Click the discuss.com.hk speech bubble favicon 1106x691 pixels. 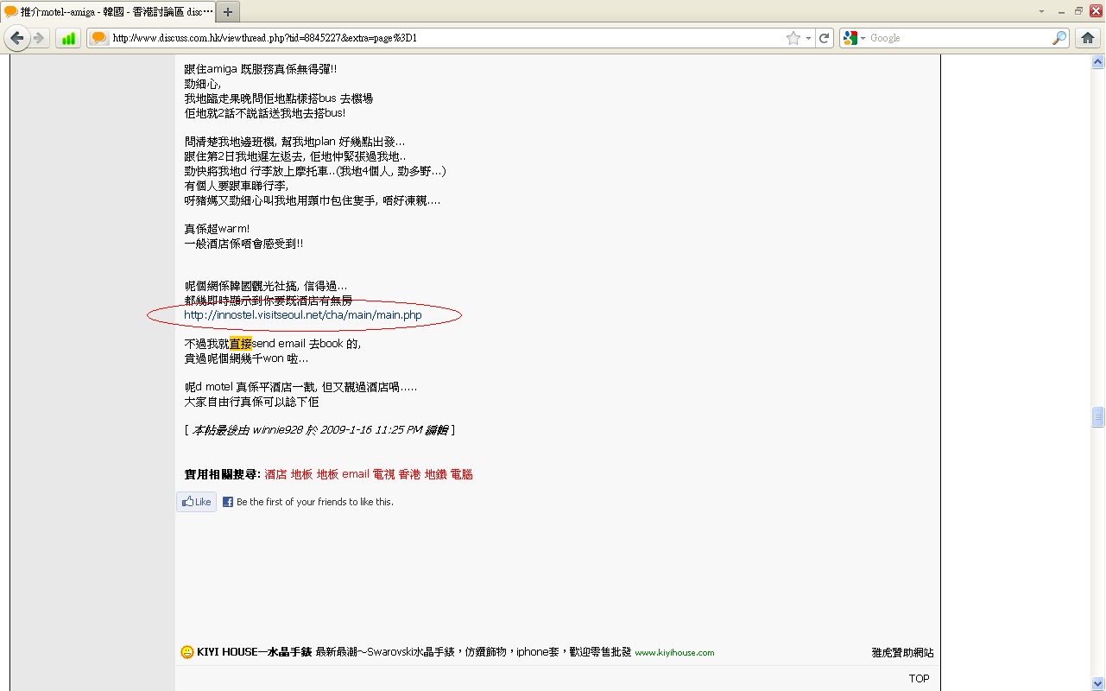(x=98, y=37)
